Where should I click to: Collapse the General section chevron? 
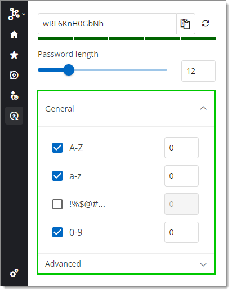tap(203, 108)
